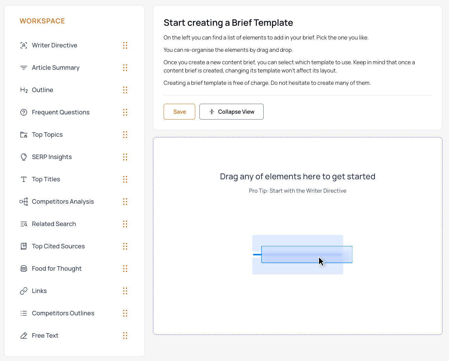Select the Related Search icon
Screen dimensions: 449x361
(23, 224)
